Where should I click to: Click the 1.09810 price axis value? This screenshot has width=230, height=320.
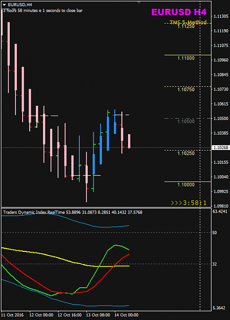[x=221, y=206]
